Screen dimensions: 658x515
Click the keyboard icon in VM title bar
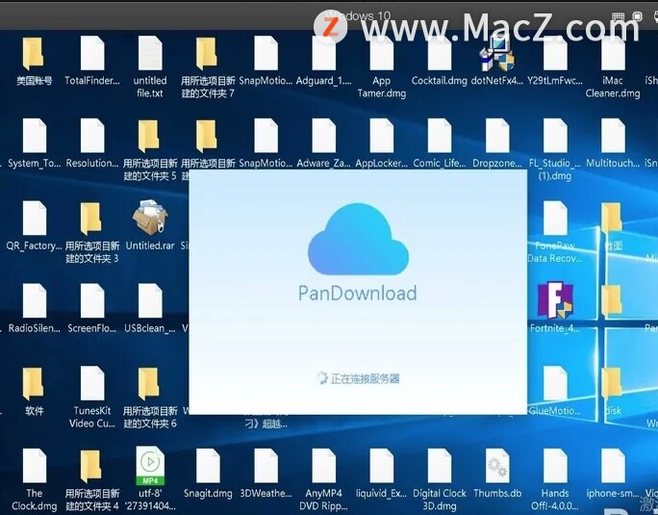point(619,16)
